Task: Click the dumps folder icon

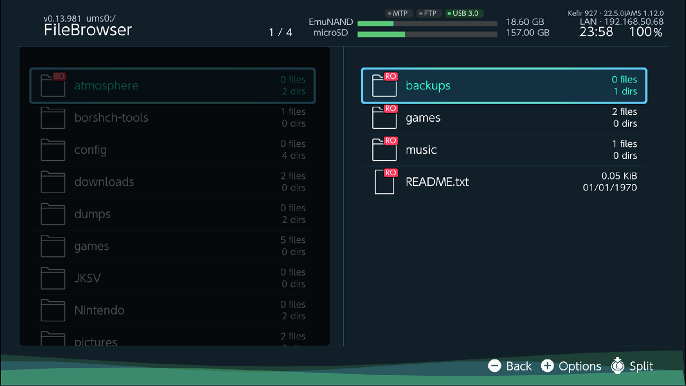Action: coord(53,214)
